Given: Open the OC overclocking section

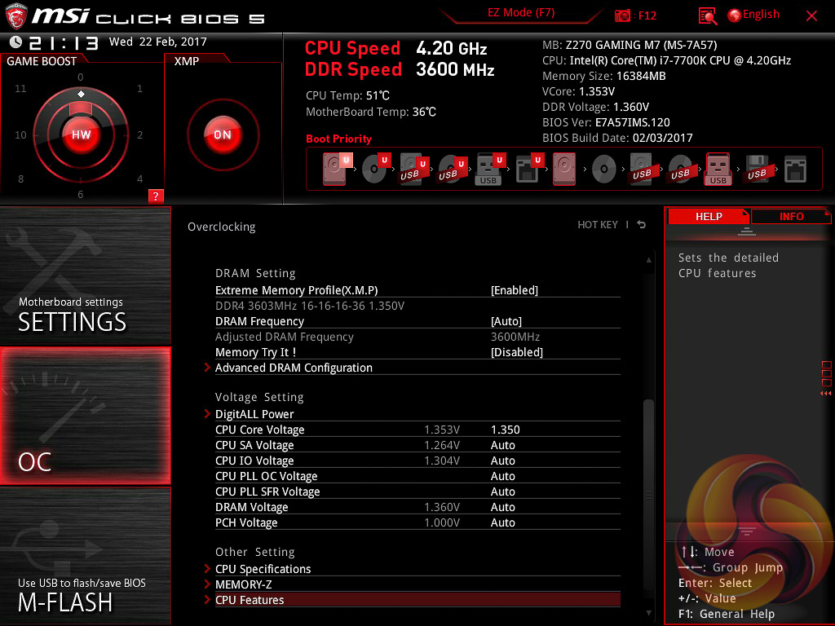Looking at the screenshot, I should pos(85,416).
